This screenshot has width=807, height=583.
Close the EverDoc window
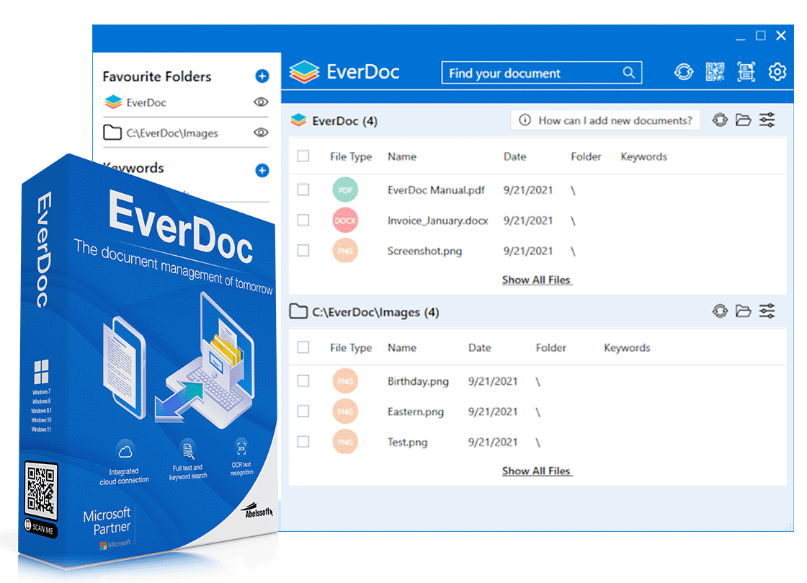coord(781,35)
